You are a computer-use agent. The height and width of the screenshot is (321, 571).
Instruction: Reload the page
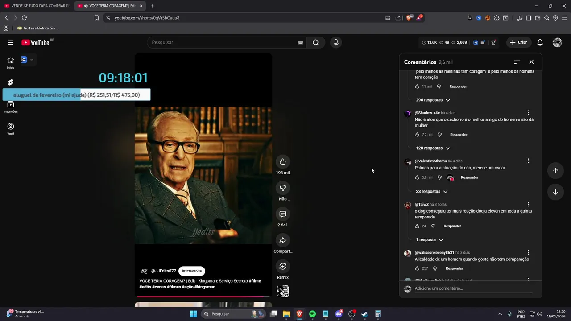click(x=24, y=18)
